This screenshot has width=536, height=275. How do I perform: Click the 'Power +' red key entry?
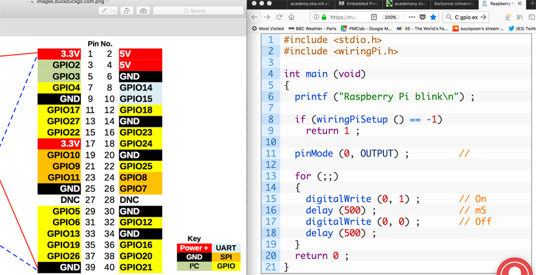click(194, 248)
